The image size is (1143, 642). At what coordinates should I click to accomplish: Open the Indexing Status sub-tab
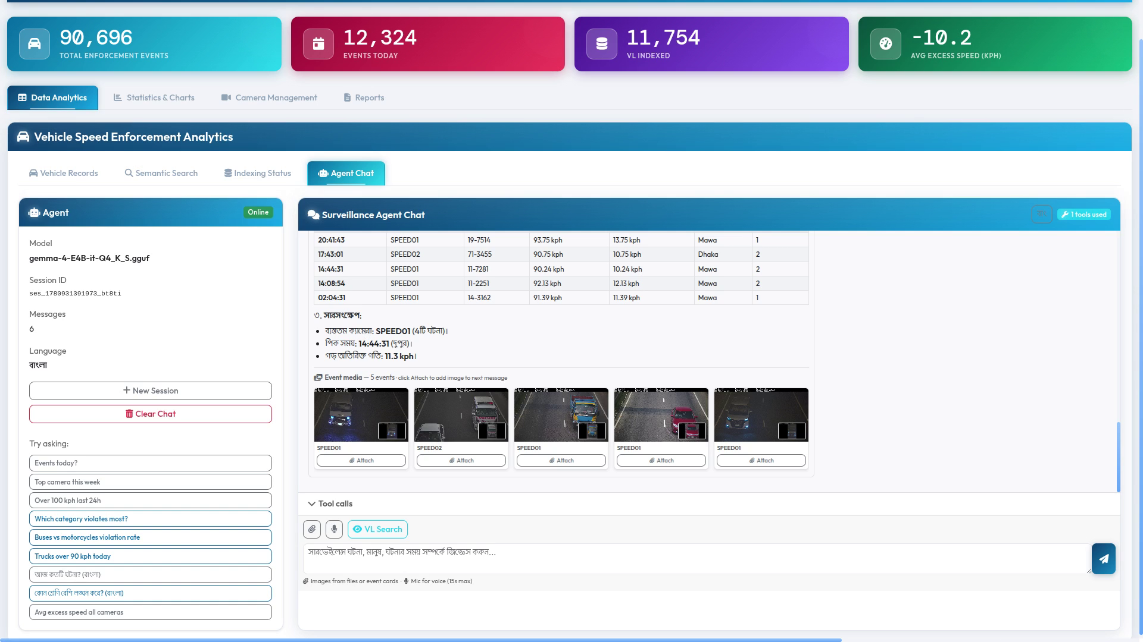pos(258,173)
